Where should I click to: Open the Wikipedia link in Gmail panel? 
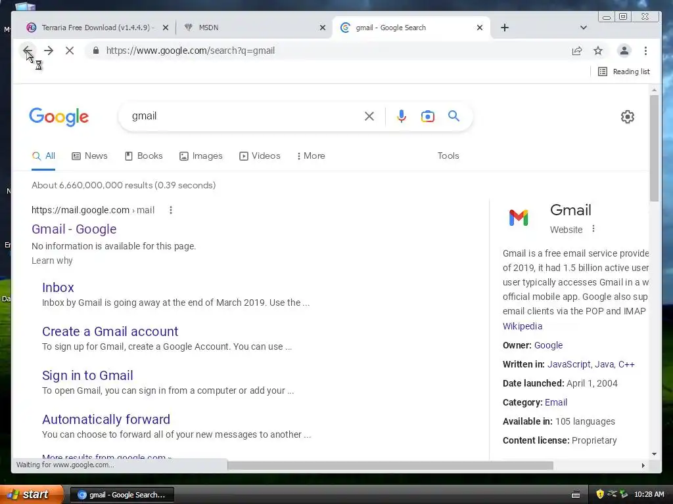[522, 326]
